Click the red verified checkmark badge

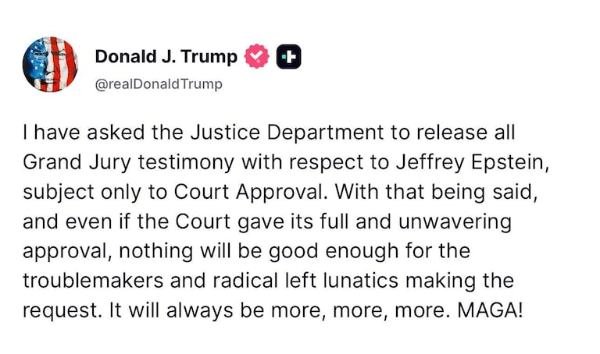click(x=258, y=57)
